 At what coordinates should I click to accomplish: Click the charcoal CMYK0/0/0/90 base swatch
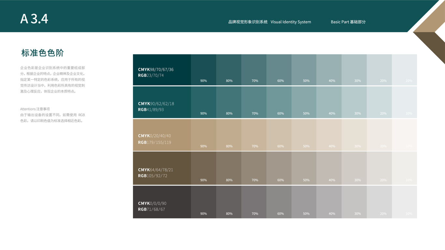click(162, 202)
